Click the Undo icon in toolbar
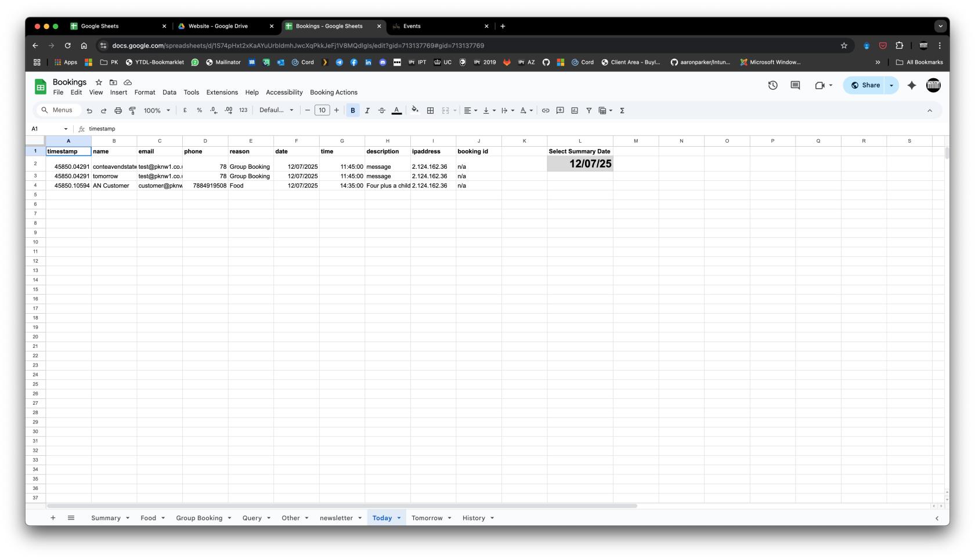The image size is (975, 559). click(x=89, y=110)
